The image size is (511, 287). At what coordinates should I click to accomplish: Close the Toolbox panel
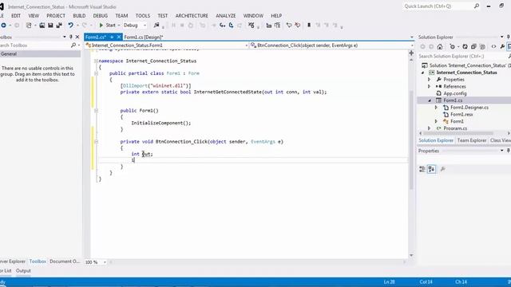[x=77, y=37]
